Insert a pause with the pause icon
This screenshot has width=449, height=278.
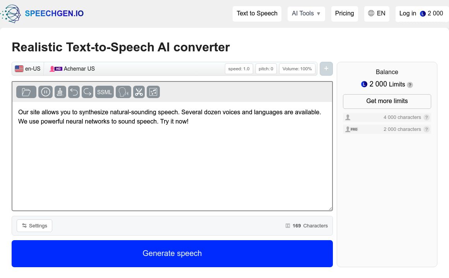[x=45, y=92]
